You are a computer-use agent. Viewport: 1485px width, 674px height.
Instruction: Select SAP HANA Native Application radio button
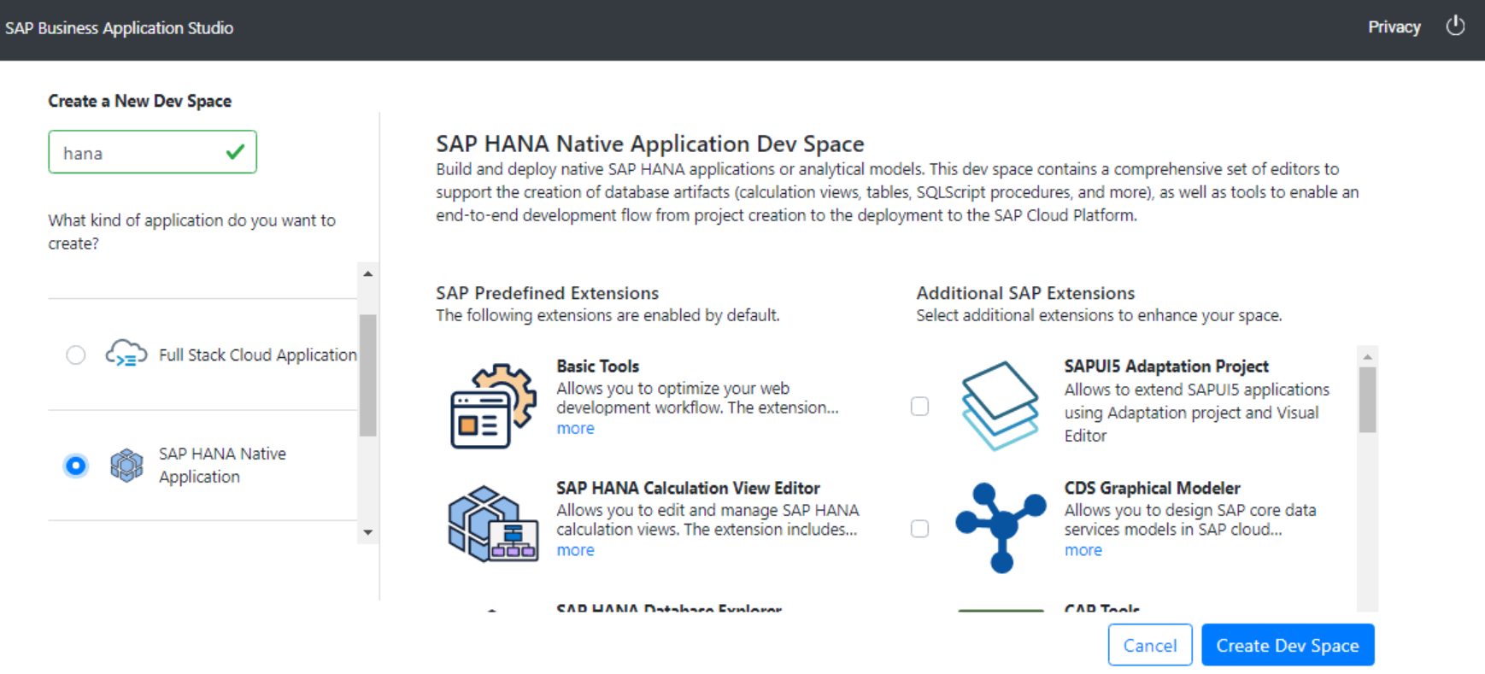coord(76,466)
